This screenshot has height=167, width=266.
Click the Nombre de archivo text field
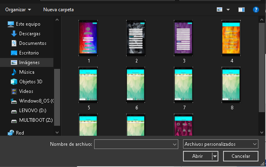[133, 144]
